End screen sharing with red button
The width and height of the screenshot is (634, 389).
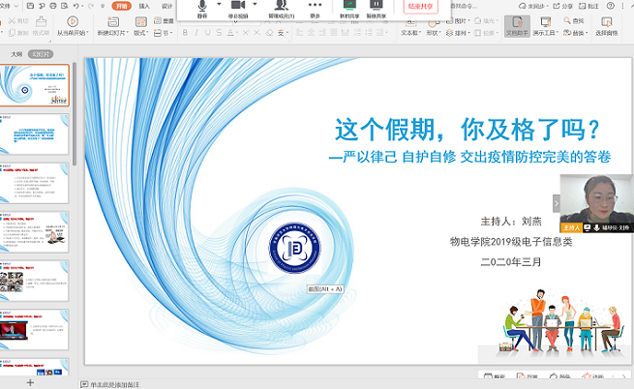420,6
